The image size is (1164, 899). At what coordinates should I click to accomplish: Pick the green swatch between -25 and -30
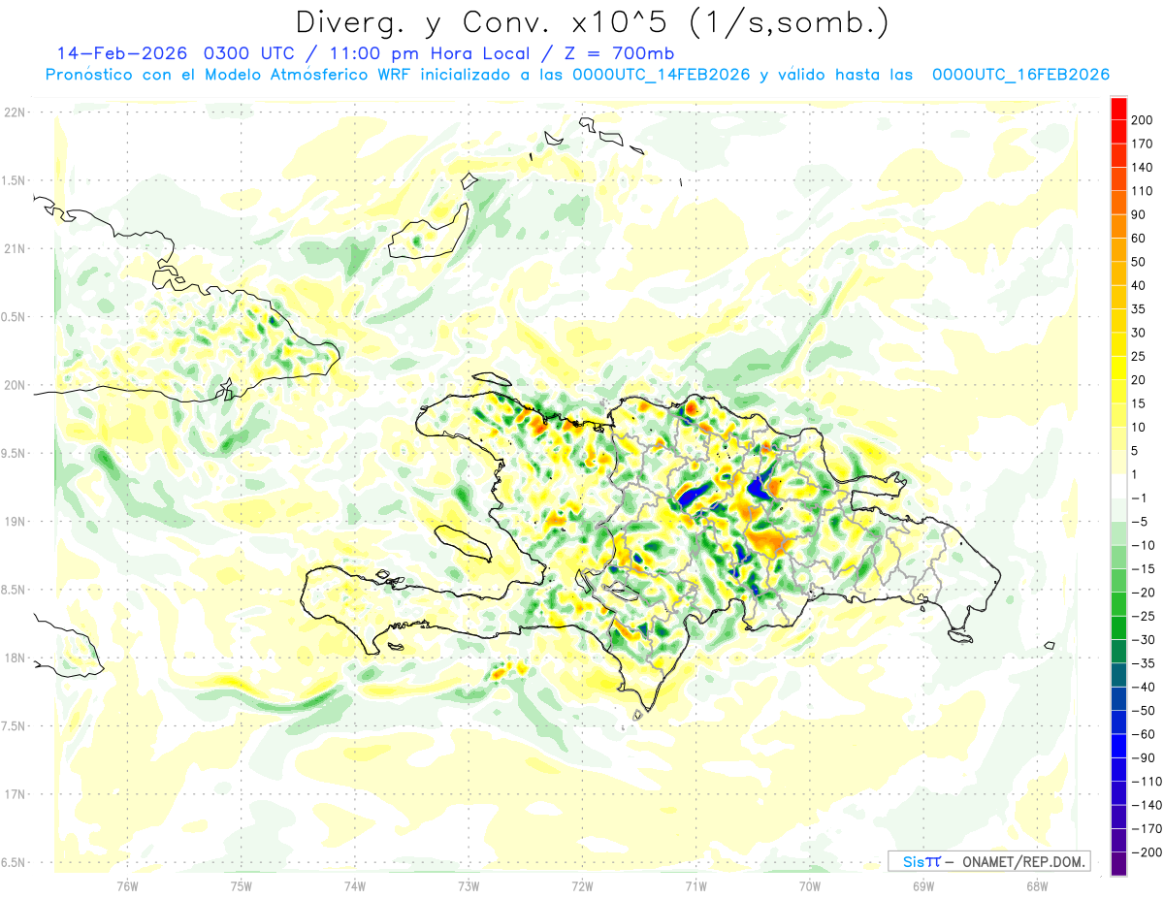pyautogui.click(x=1118, y=627)
